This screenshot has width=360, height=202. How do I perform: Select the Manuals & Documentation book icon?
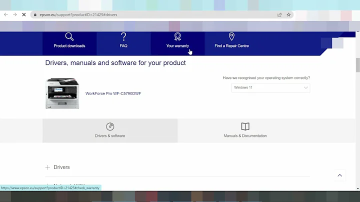(x=245, y=126)
